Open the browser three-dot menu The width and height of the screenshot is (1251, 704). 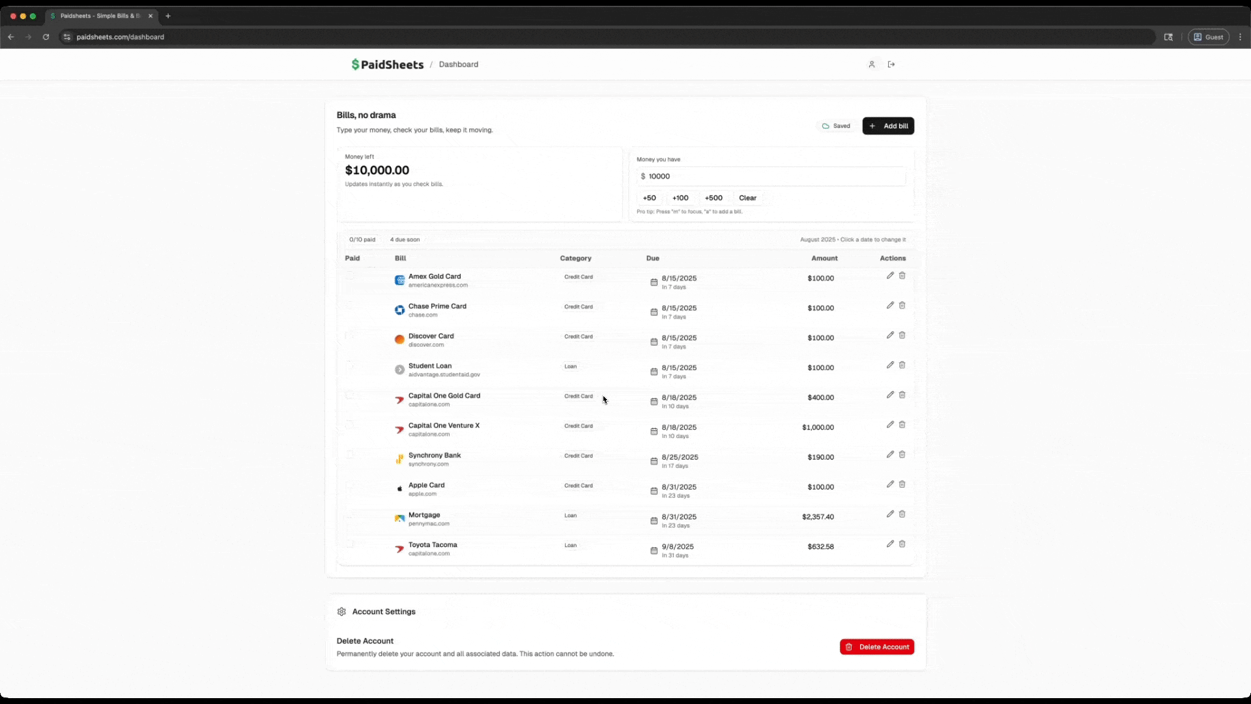[1241, 37]
